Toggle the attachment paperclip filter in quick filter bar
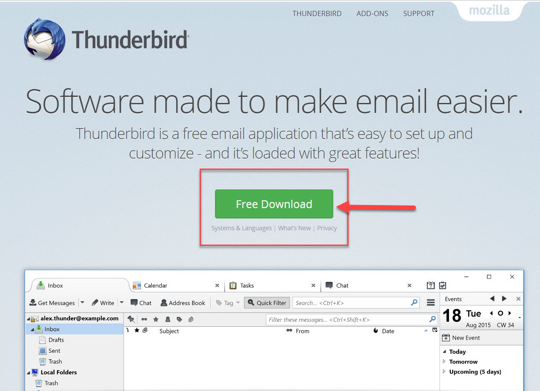540x391 pixels. click(191, 319)
